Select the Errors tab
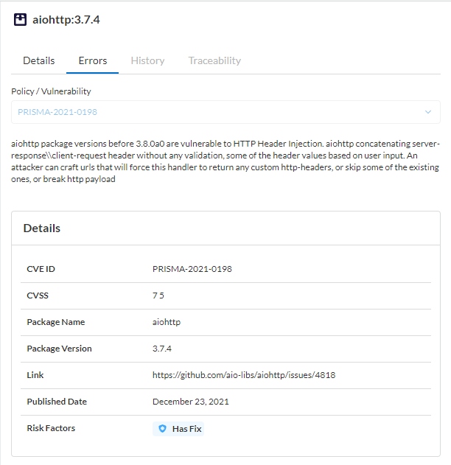 (x=92, y=60)
